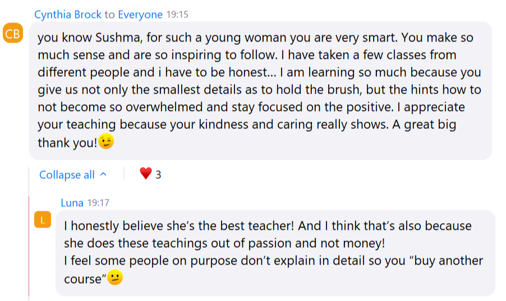The width and height of the screenshot is (506, 301).
Task: Select Cynthia Brock's message bubble
Action: click(260, 91)
